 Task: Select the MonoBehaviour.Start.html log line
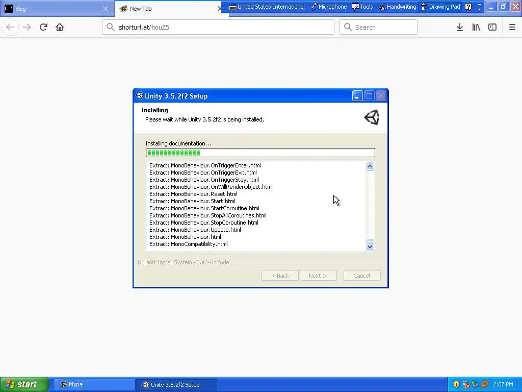point(192,201)
